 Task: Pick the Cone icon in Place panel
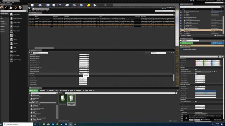11,48
